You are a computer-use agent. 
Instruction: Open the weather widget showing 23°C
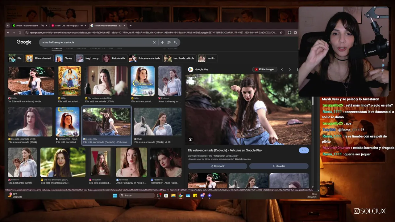point(15,195)
